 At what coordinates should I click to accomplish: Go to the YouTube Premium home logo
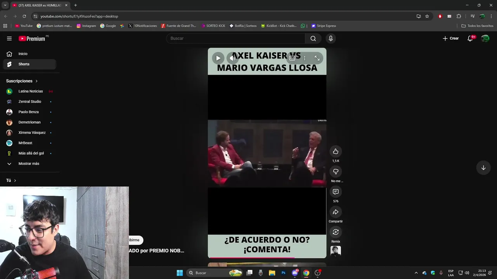[x=33, y=38]
